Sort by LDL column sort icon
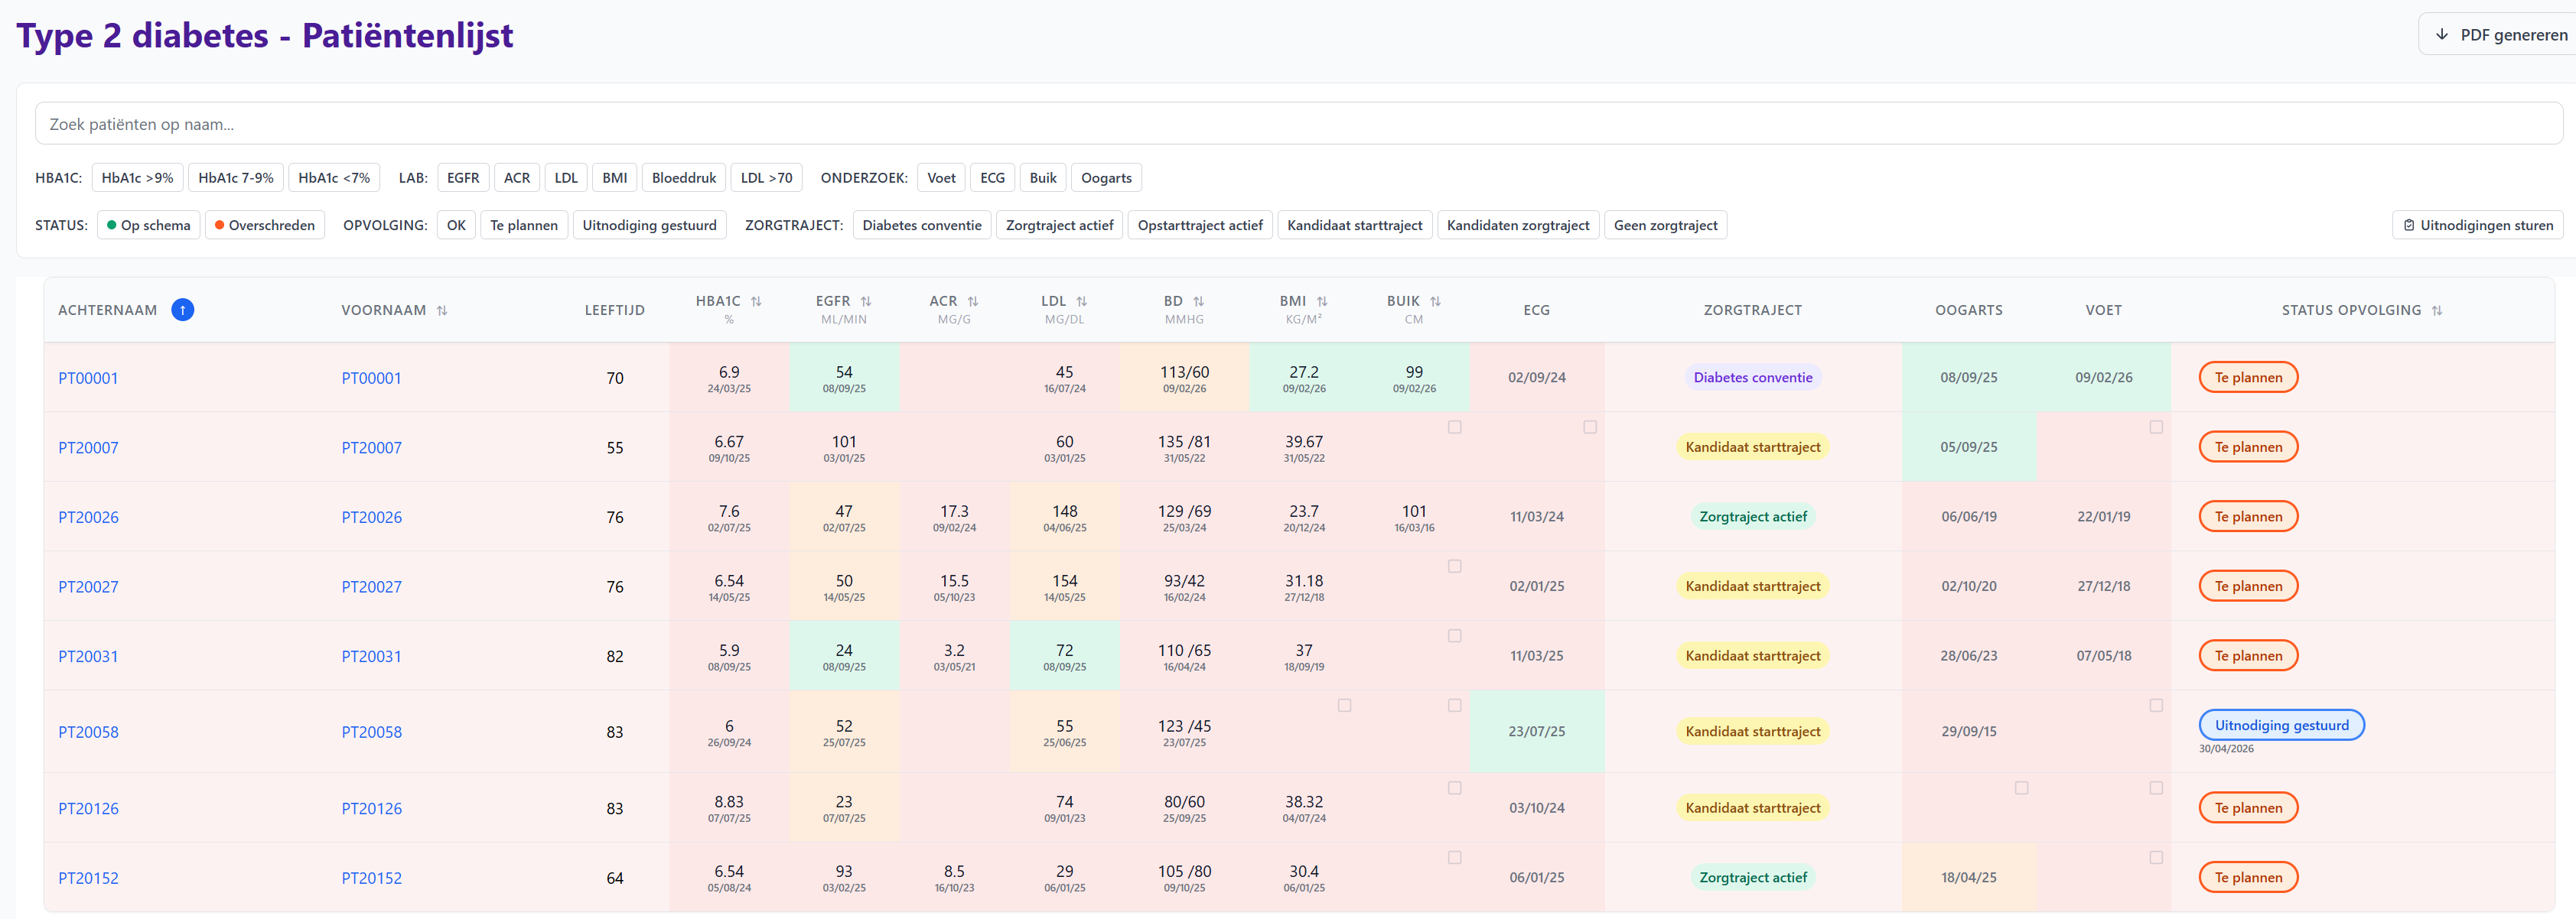The height and width of the screenshot is (919, 2576). pyautogui.click(x=1082, y=302)
